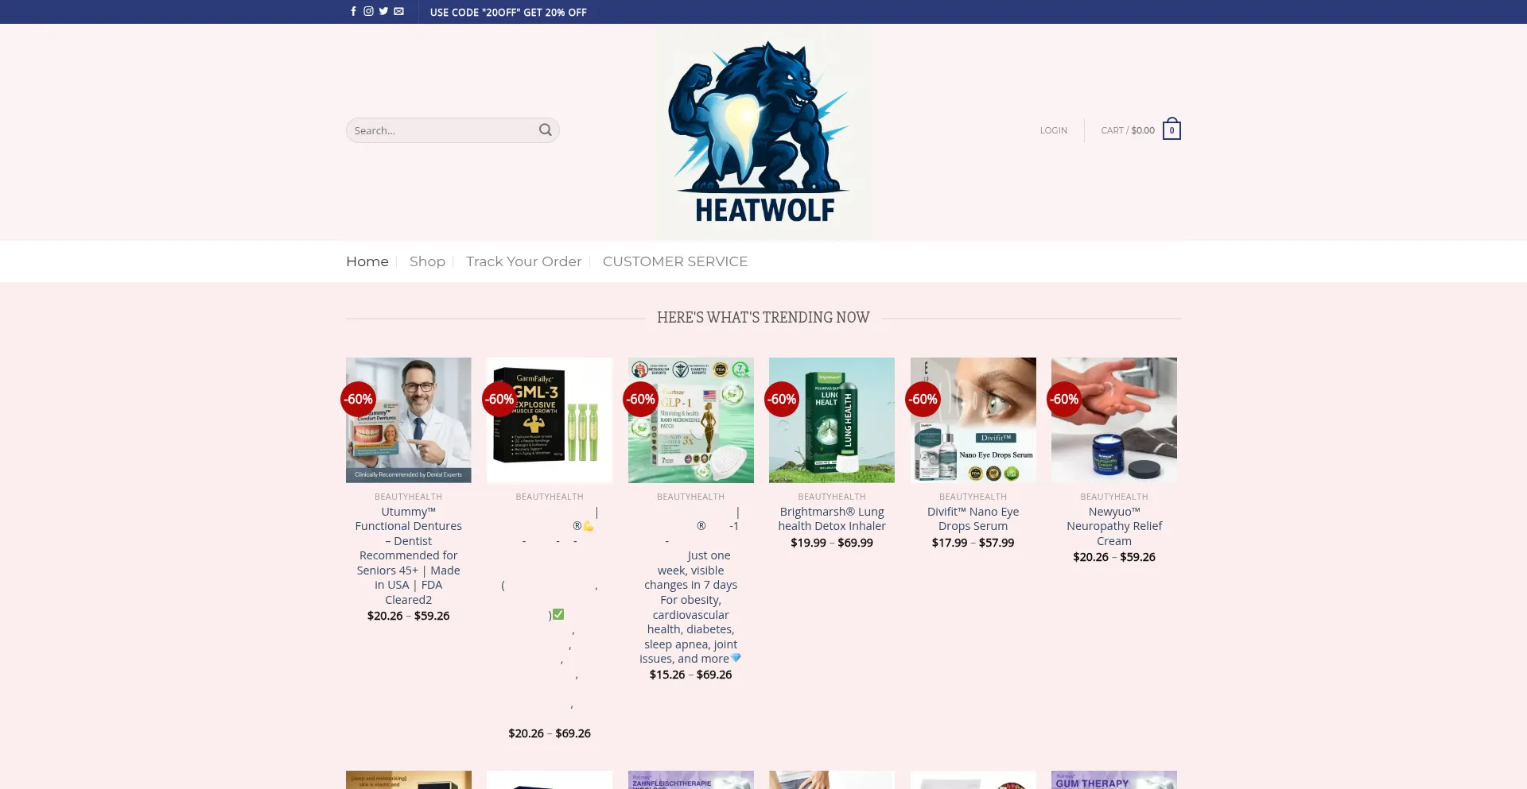This screenshot has width=1527, height=789.
Task: Select the Newyuo Neuropathy Relief Cream thumbnail
Action: (x=1113, y=420)
